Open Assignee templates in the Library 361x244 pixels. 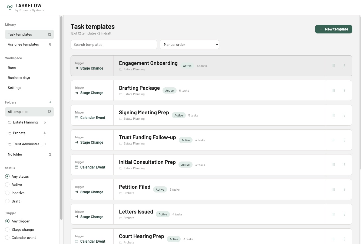click(29, 44)
